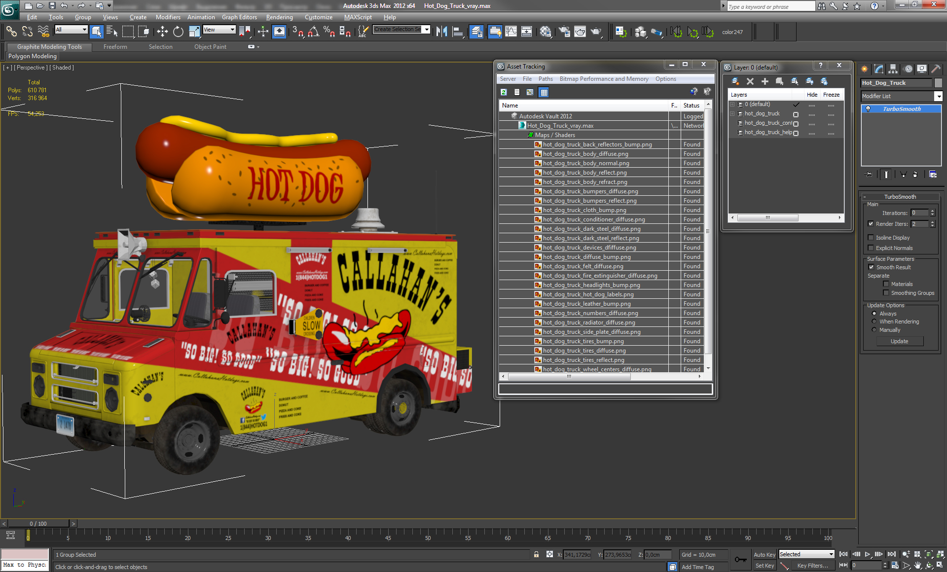Choose the Select and Move tool
Screen dimensions: 947x572
162,32
